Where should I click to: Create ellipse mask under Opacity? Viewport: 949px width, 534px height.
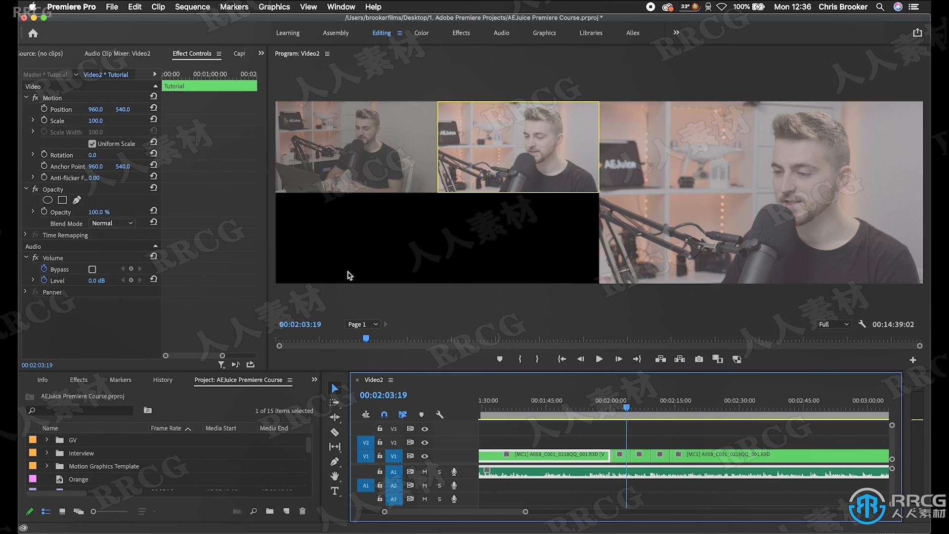[x=47, y=200]
